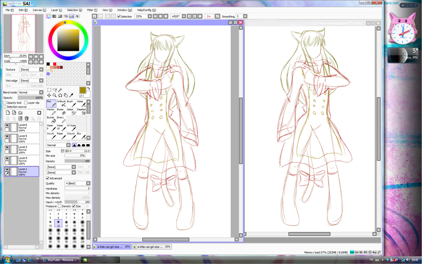
Task: Open the Canvas menu
Action: click(39, 10)
